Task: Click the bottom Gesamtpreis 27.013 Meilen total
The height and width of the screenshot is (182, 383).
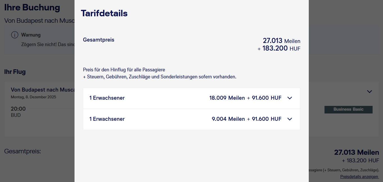Action: 357,152
